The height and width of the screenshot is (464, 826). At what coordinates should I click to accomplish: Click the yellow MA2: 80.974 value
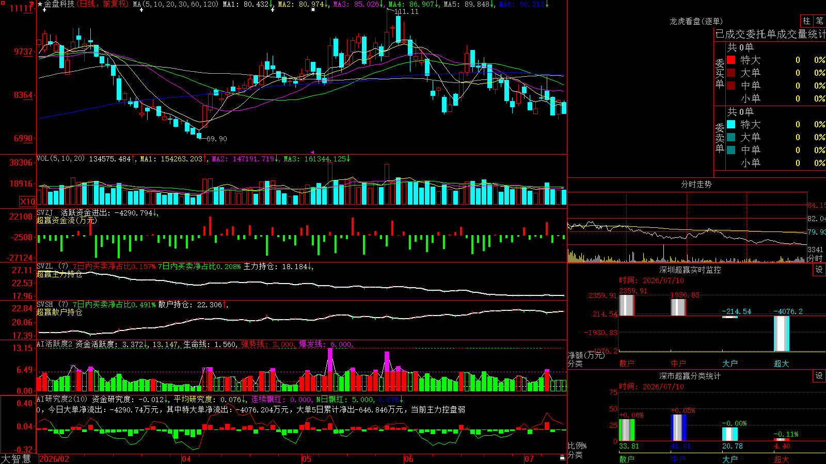(303, 4)
